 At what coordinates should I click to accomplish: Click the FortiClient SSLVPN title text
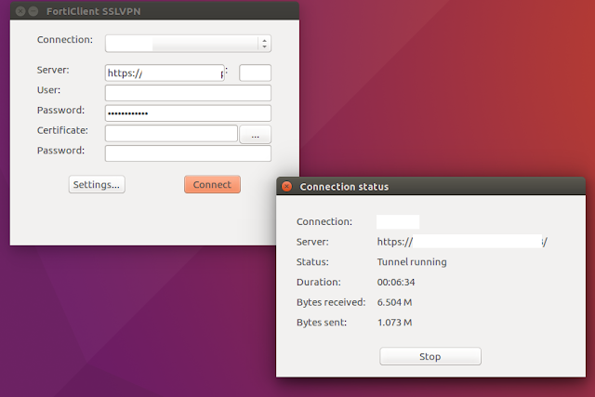(93, 11)
